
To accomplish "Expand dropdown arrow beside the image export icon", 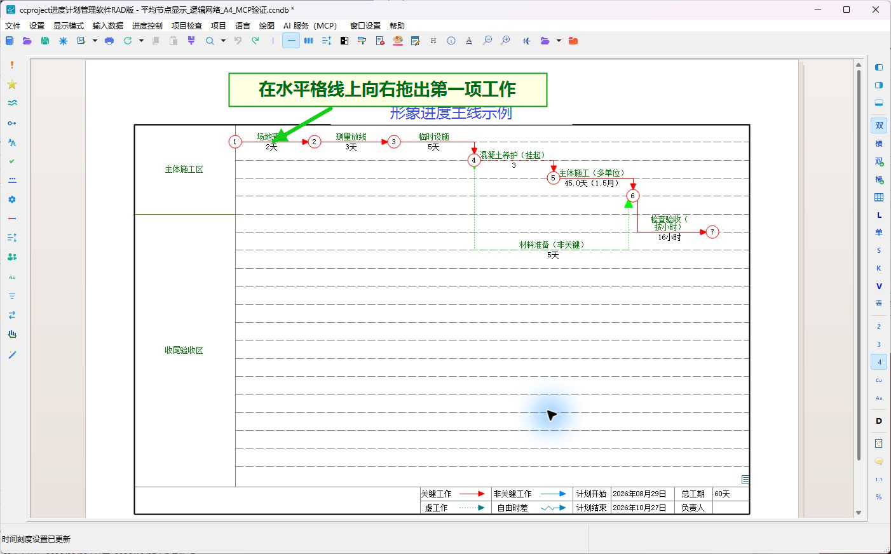I will point(95,41).
